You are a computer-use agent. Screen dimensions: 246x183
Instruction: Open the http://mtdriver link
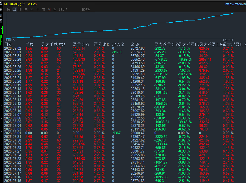click(x=235, y=4)
